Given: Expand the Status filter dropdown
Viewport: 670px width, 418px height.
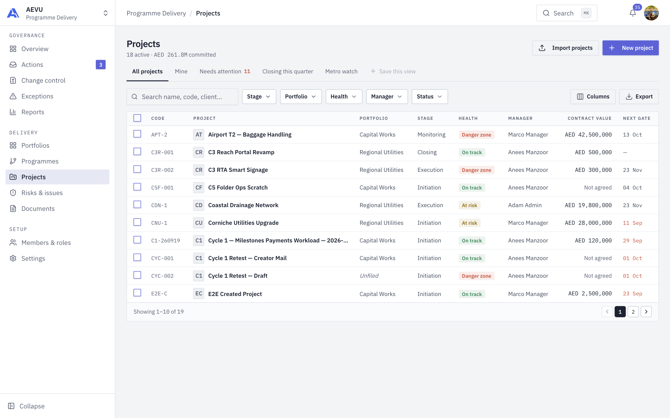Looking at the screenshot, I should (430, 97).
